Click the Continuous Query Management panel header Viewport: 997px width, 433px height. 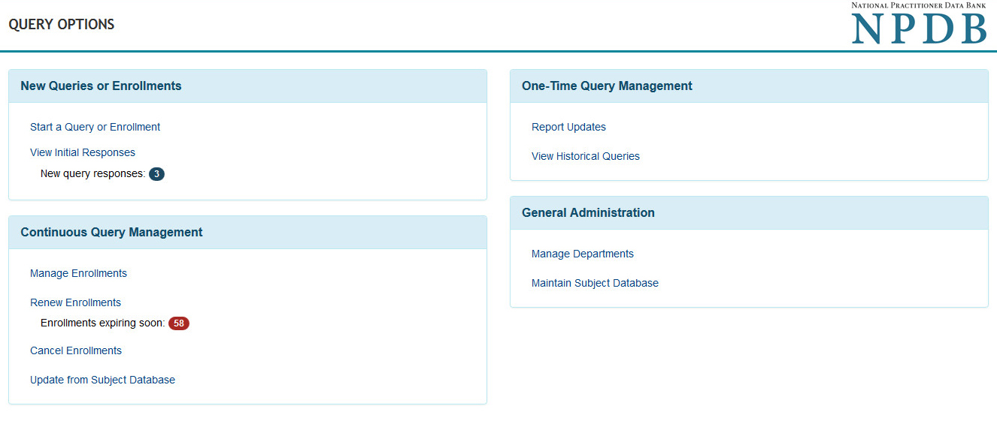(x=111, y=232)
